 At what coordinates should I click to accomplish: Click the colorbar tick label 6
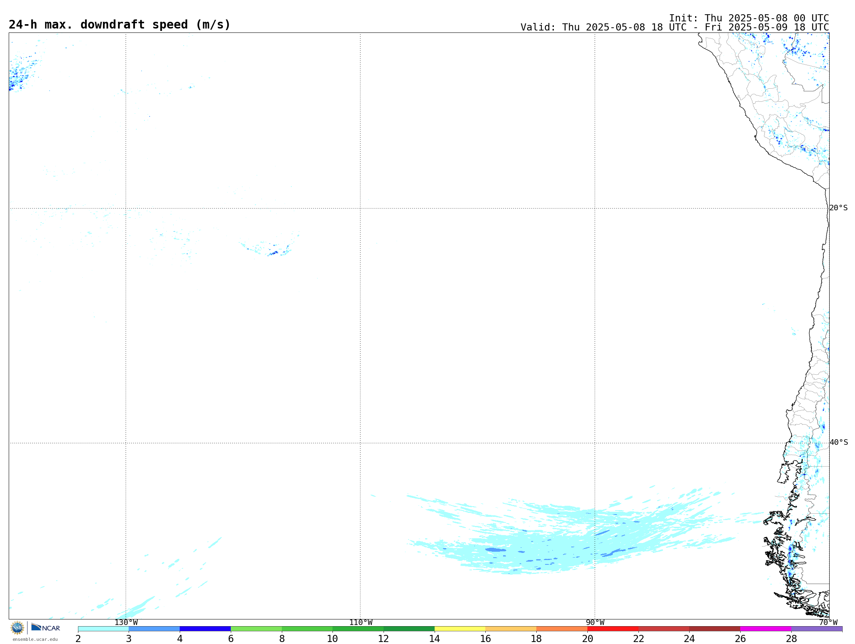pyautogui.click(x=231, y=639)
